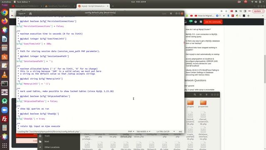Click the $cfg['ExecTimeLimit'] = 300 line
This screenshot has width=266, height=150.
click(x=34, y=44)
